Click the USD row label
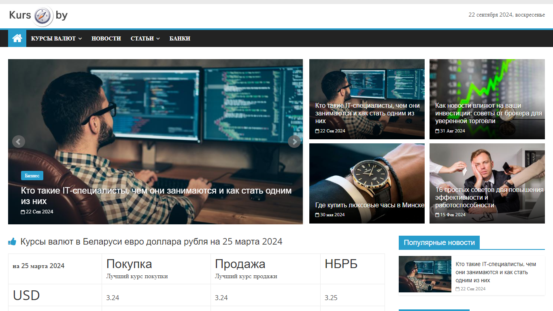 pyautogui.click(x=26, y=295)
